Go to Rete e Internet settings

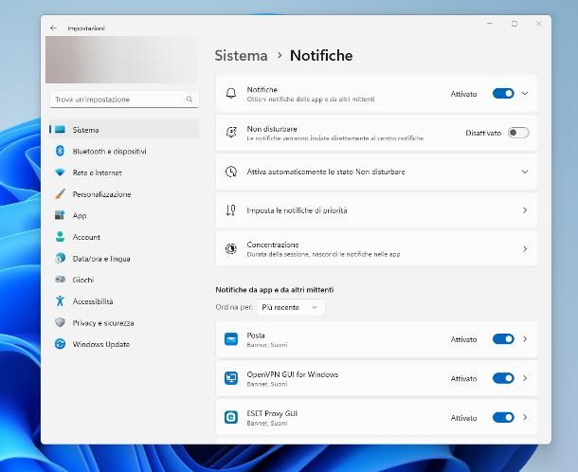point(124,172)
